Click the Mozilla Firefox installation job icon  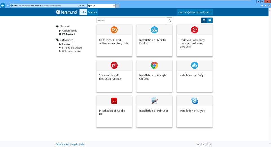154,30
